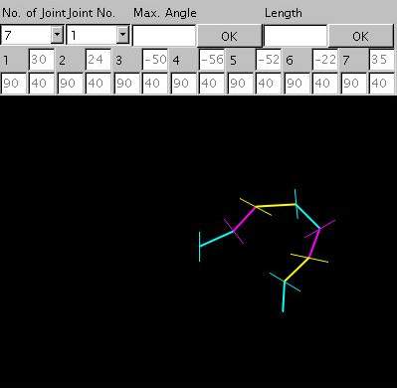
Task: Click the OK button next to Max. Angle
Action: coord(229,36)
